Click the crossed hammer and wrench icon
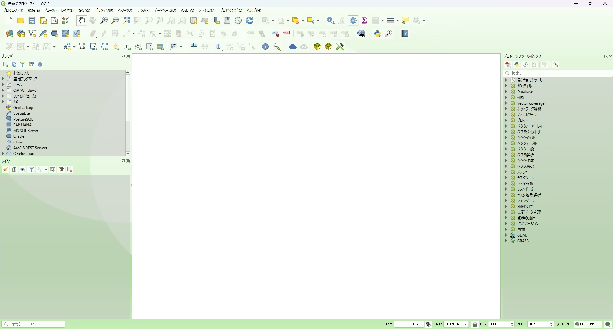The image size is (613, 329). [x=340, y=47]
